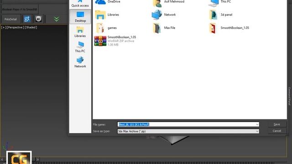
Task: Open the Save as type dropdown
Action: [x=188, y=131]
